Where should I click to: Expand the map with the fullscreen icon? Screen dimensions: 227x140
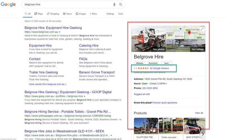point(202,29)
